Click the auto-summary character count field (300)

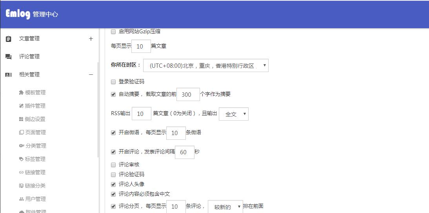188,94
